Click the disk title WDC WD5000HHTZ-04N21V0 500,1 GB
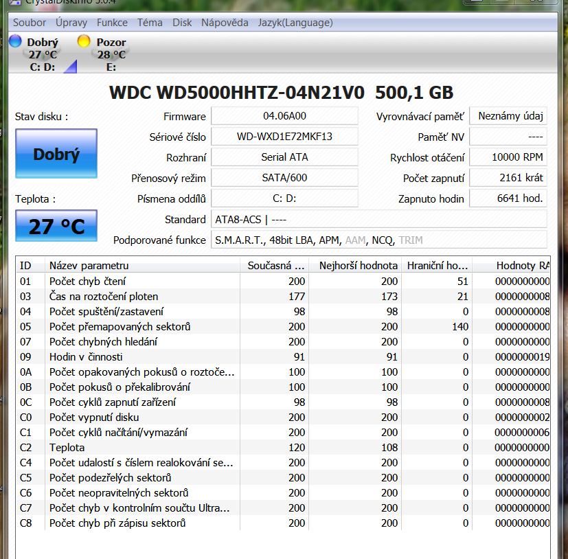Image resolution: width=568 pixels, height=559 pixels. [x=281, y=93]
